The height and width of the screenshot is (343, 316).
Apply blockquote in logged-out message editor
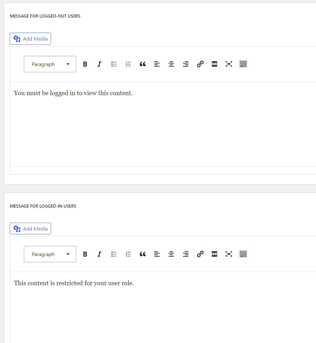142,64
